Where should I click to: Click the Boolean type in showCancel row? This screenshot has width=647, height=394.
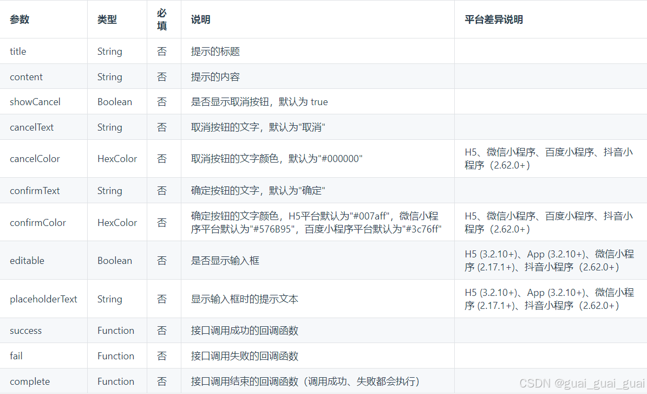[115, 101]
